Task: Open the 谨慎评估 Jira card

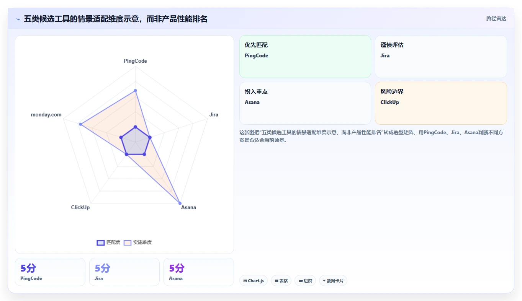Action: 441,57
